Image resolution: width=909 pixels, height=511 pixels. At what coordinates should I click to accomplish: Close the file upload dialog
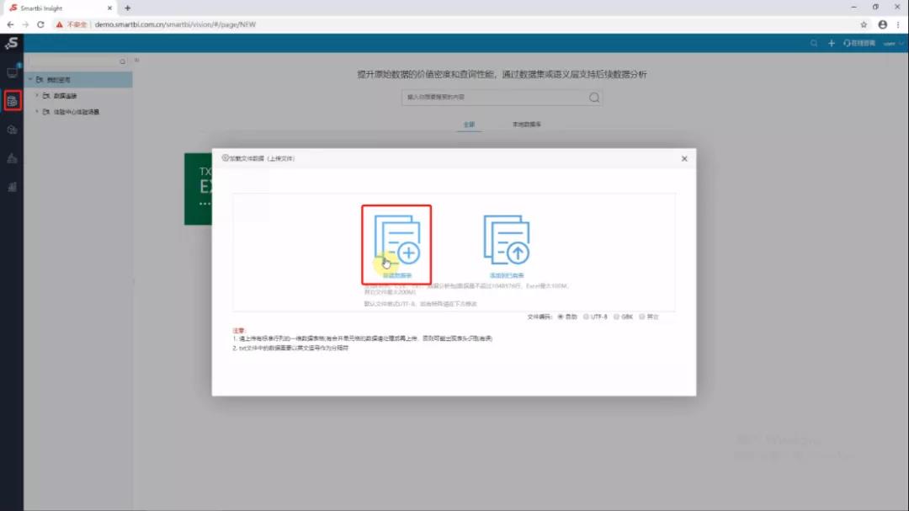click(x=684, y=158)
